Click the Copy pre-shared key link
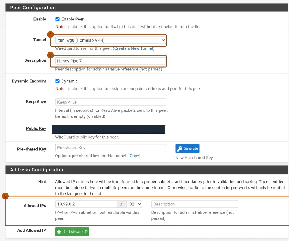Viewport: 289px width, 241px height. [x=134, y=156]
